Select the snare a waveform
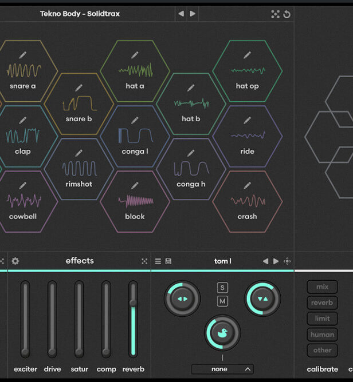 click(x=24, y=70)
